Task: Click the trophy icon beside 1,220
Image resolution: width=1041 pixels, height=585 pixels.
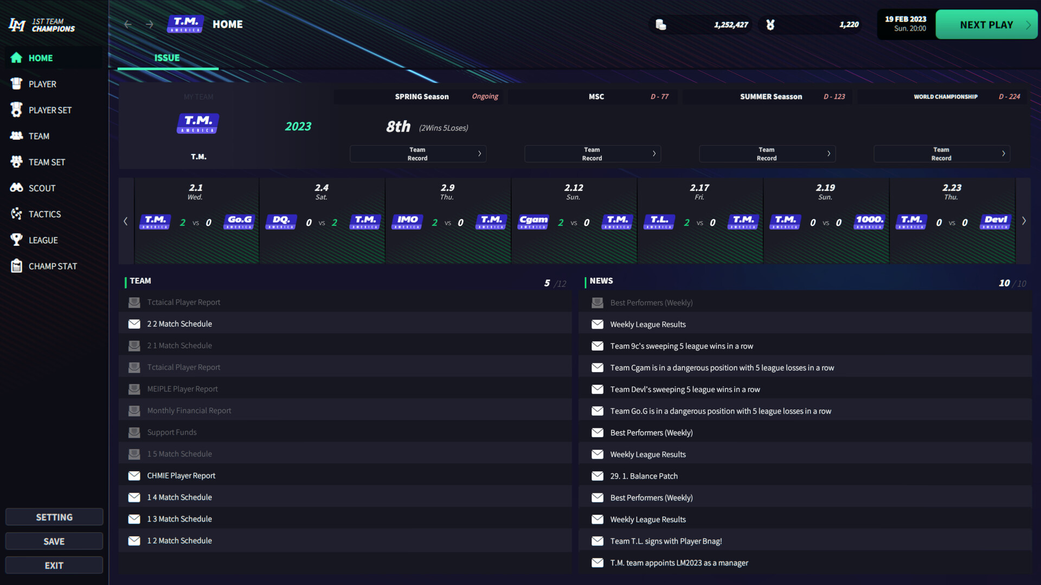Action: coord(770,24)
